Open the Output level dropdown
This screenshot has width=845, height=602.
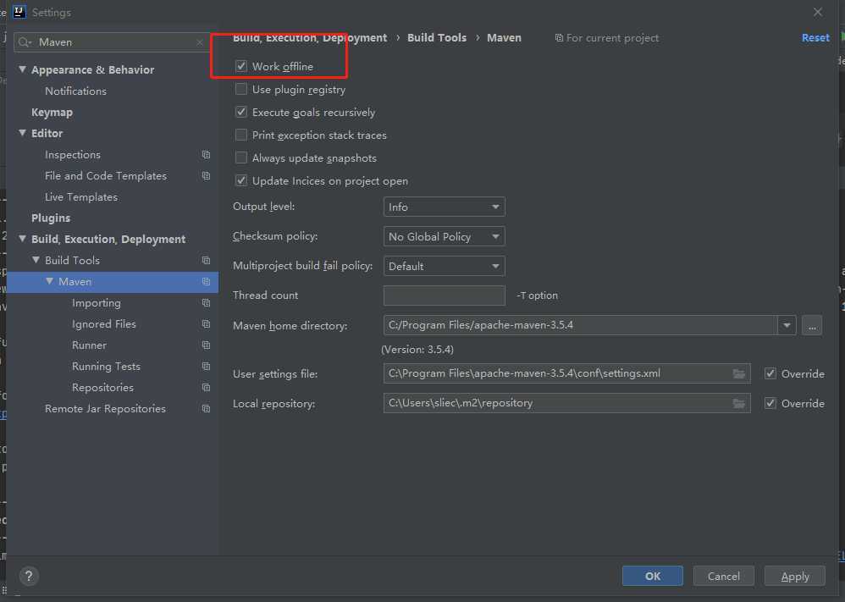(444, 207)
